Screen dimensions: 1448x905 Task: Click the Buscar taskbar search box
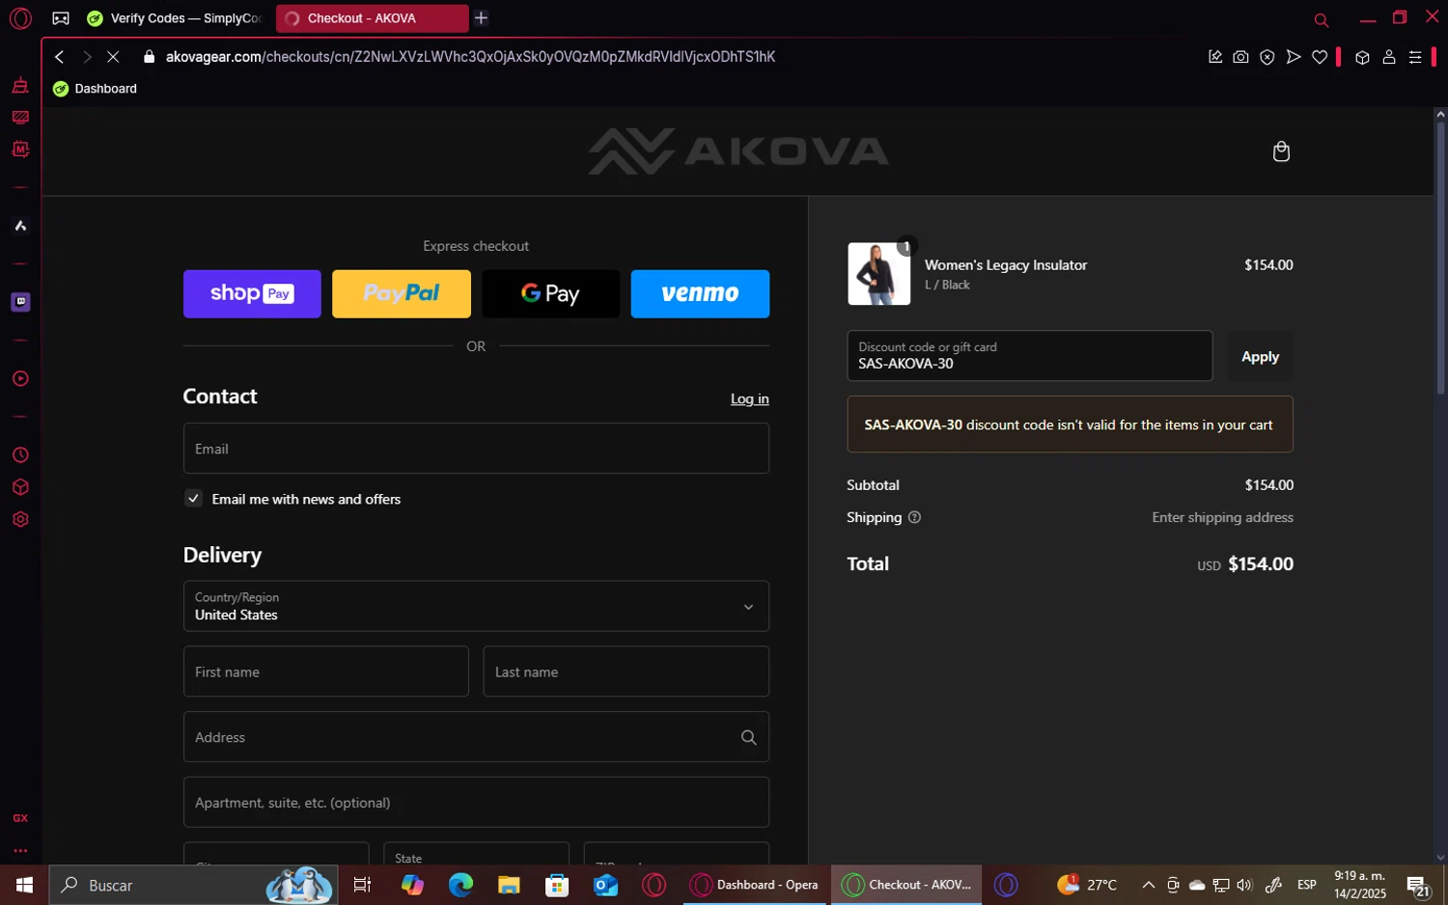193,885
